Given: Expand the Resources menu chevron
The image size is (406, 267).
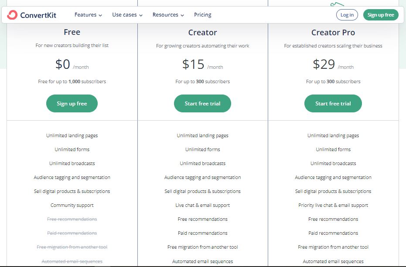Looking at the screenshot, I should tap(182, 15).
